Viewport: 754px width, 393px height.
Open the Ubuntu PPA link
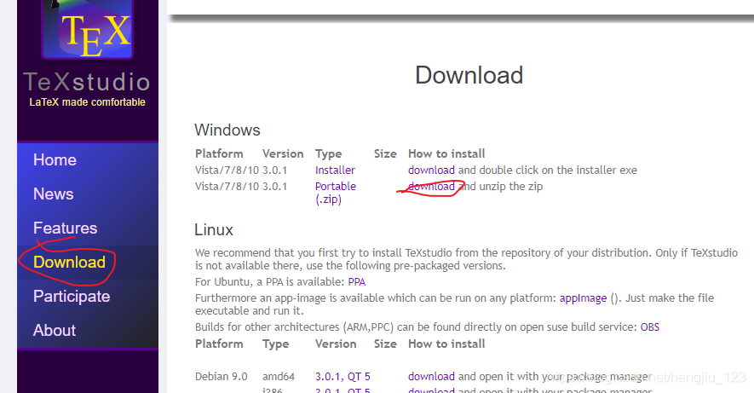coord(357,282)
